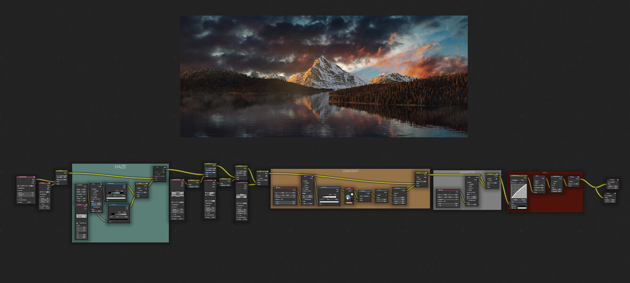This screenshot has width=630, height=283.
Task: Enable the Clamp checkbox on the Mix node
Action: point(419,180)
